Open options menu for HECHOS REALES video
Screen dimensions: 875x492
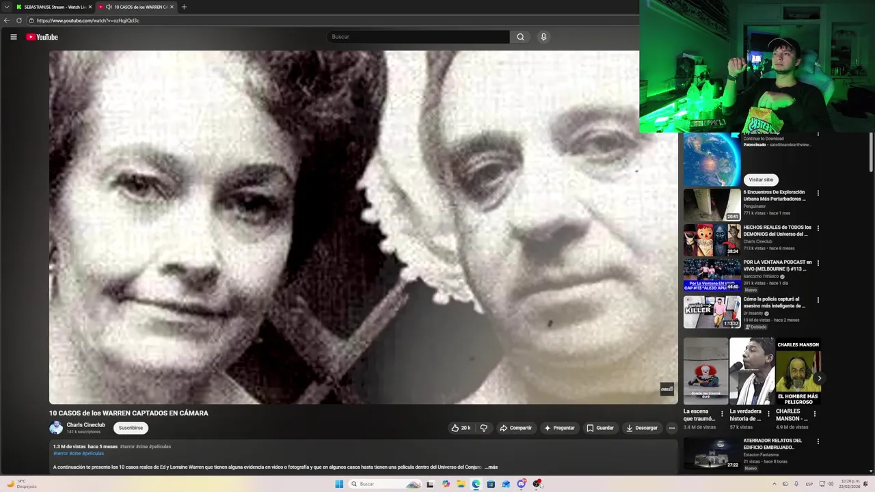tap(818, 228)
